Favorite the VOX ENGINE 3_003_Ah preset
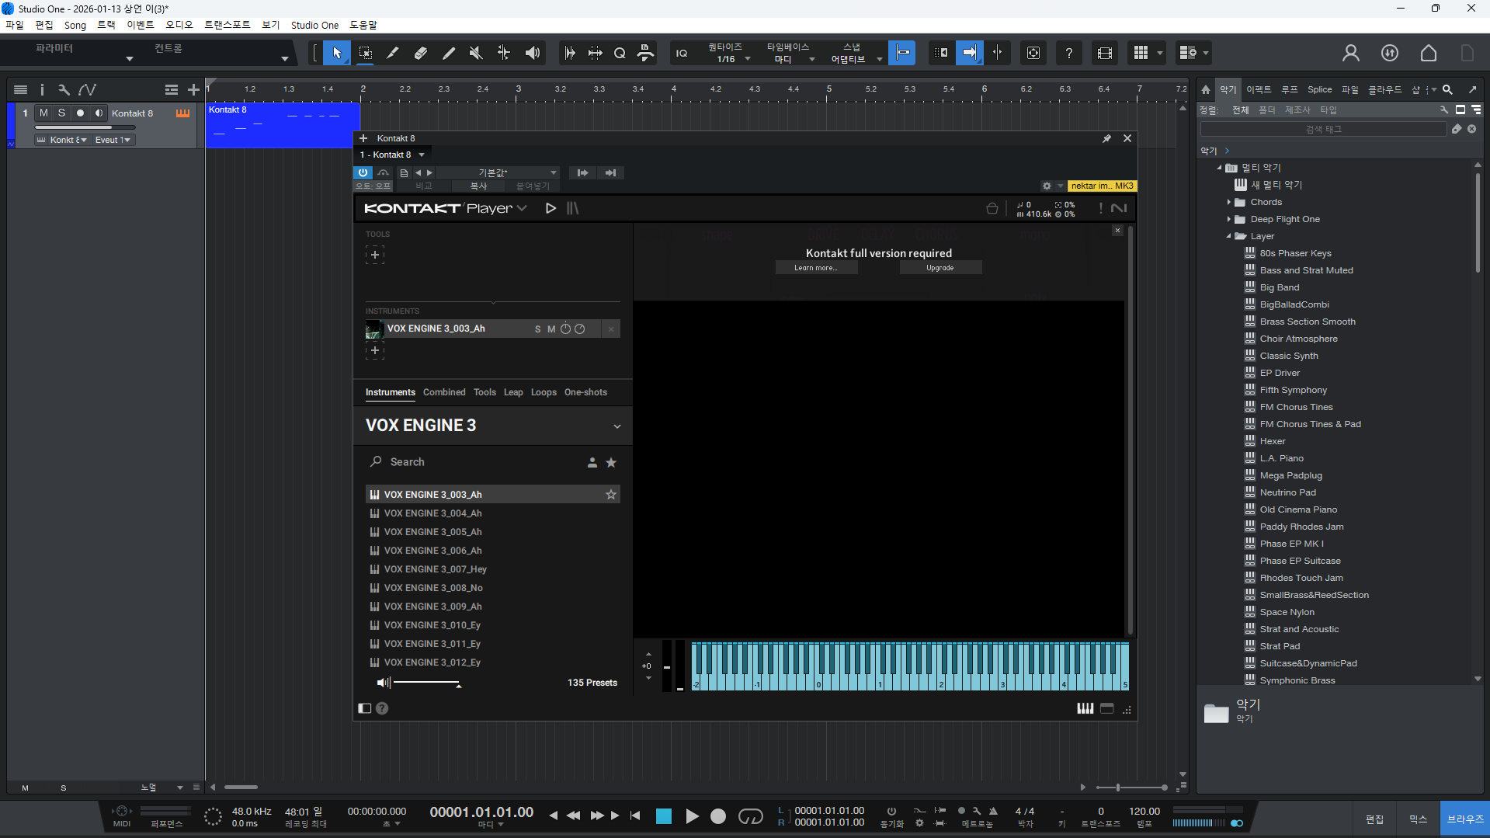The width and height of the screenshot is (1490, 838). pyautogui.click(x=611, y=495)
